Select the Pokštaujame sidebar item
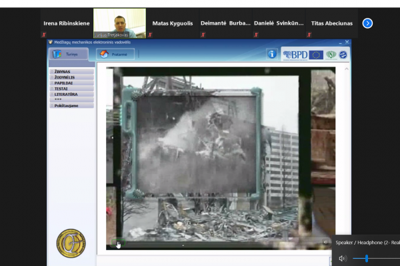 (x=72, y=106)
